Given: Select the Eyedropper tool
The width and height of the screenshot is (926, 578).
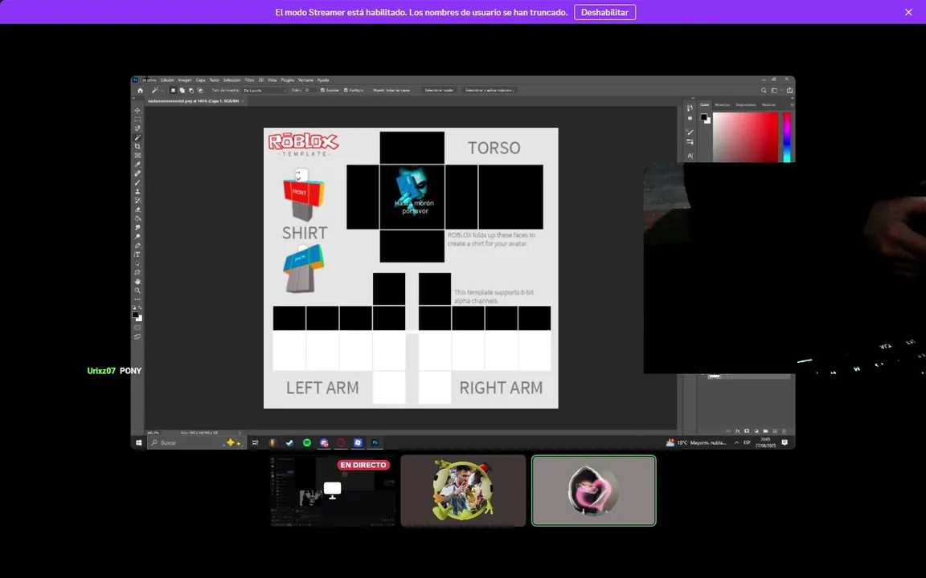Looking at the screenshot, I should (x=137, y=165).
